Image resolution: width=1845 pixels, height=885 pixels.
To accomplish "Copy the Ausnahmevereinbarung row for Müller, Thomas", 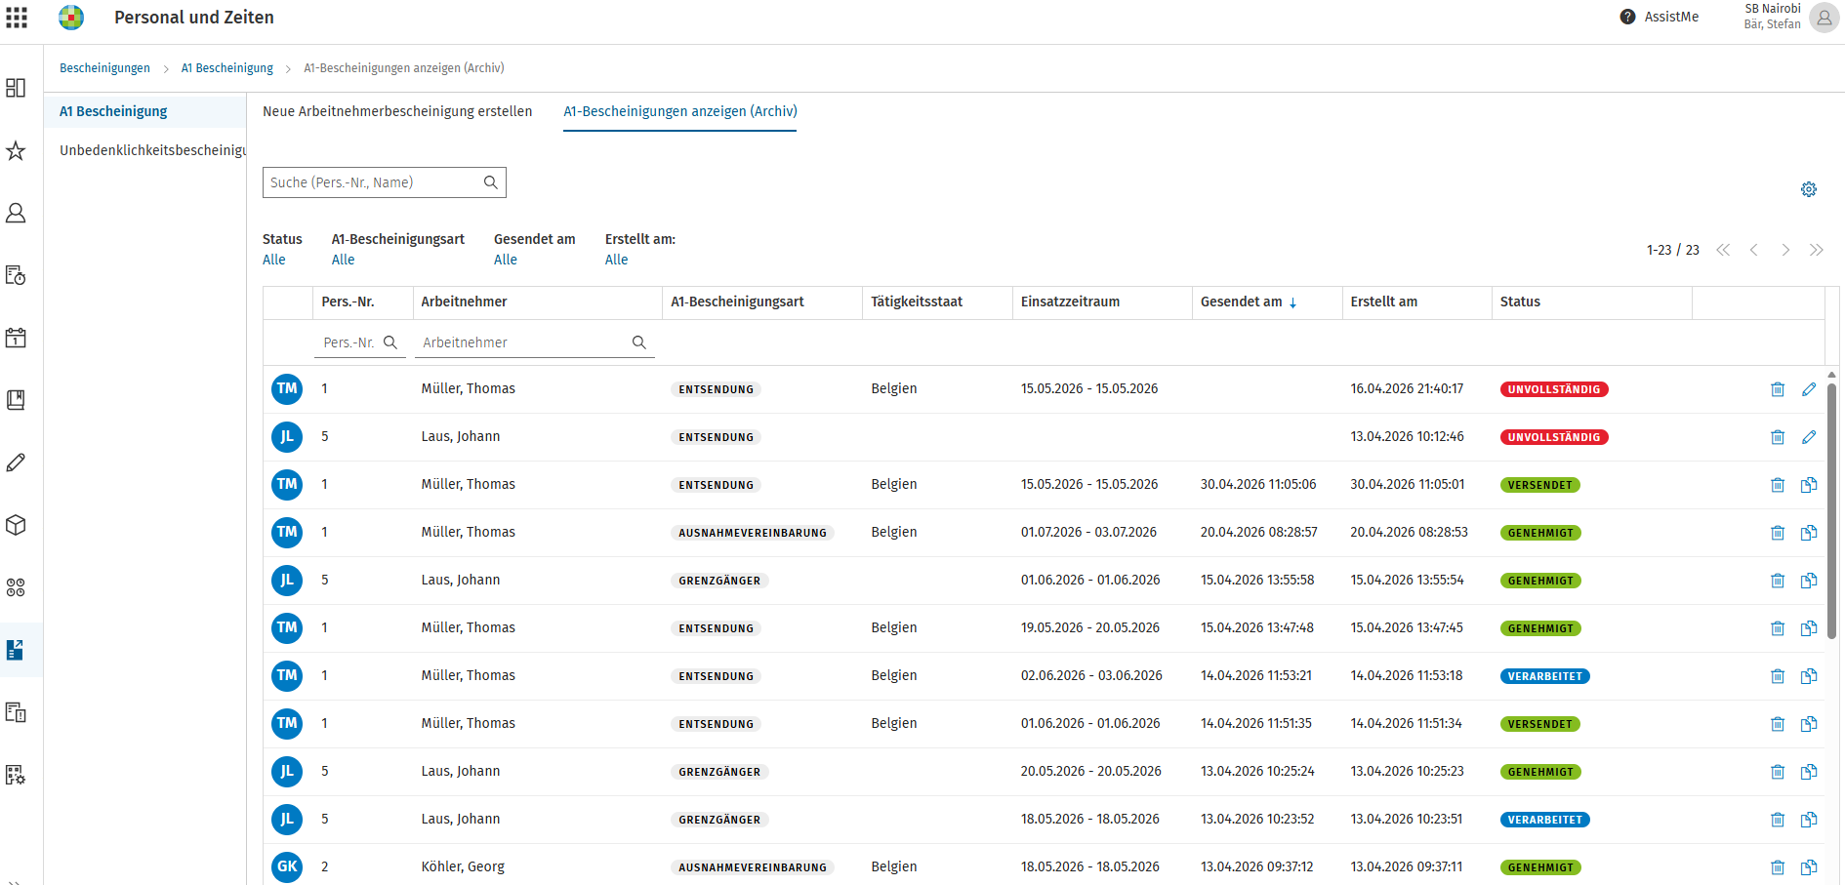I will [x=1809, y=533].
